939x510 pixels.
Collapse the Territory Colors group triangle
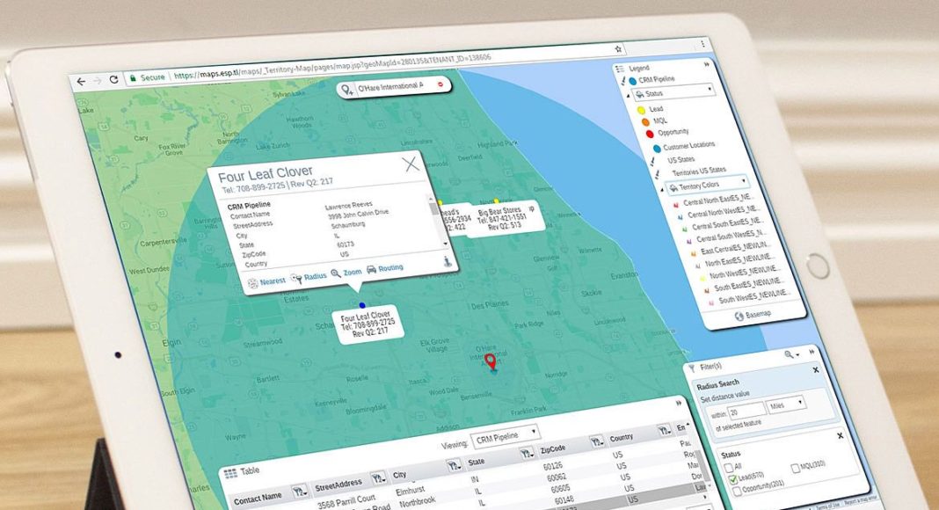663,190
